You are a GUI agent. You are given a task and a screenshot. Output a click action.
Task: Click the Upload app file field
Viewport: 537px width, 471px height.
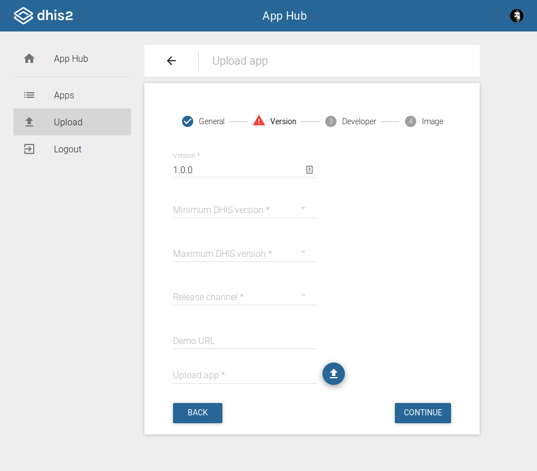[244, 375]
